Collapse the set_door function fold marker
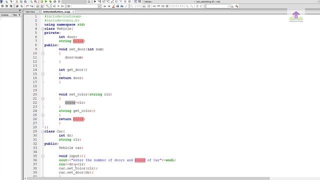 (43, 53)
